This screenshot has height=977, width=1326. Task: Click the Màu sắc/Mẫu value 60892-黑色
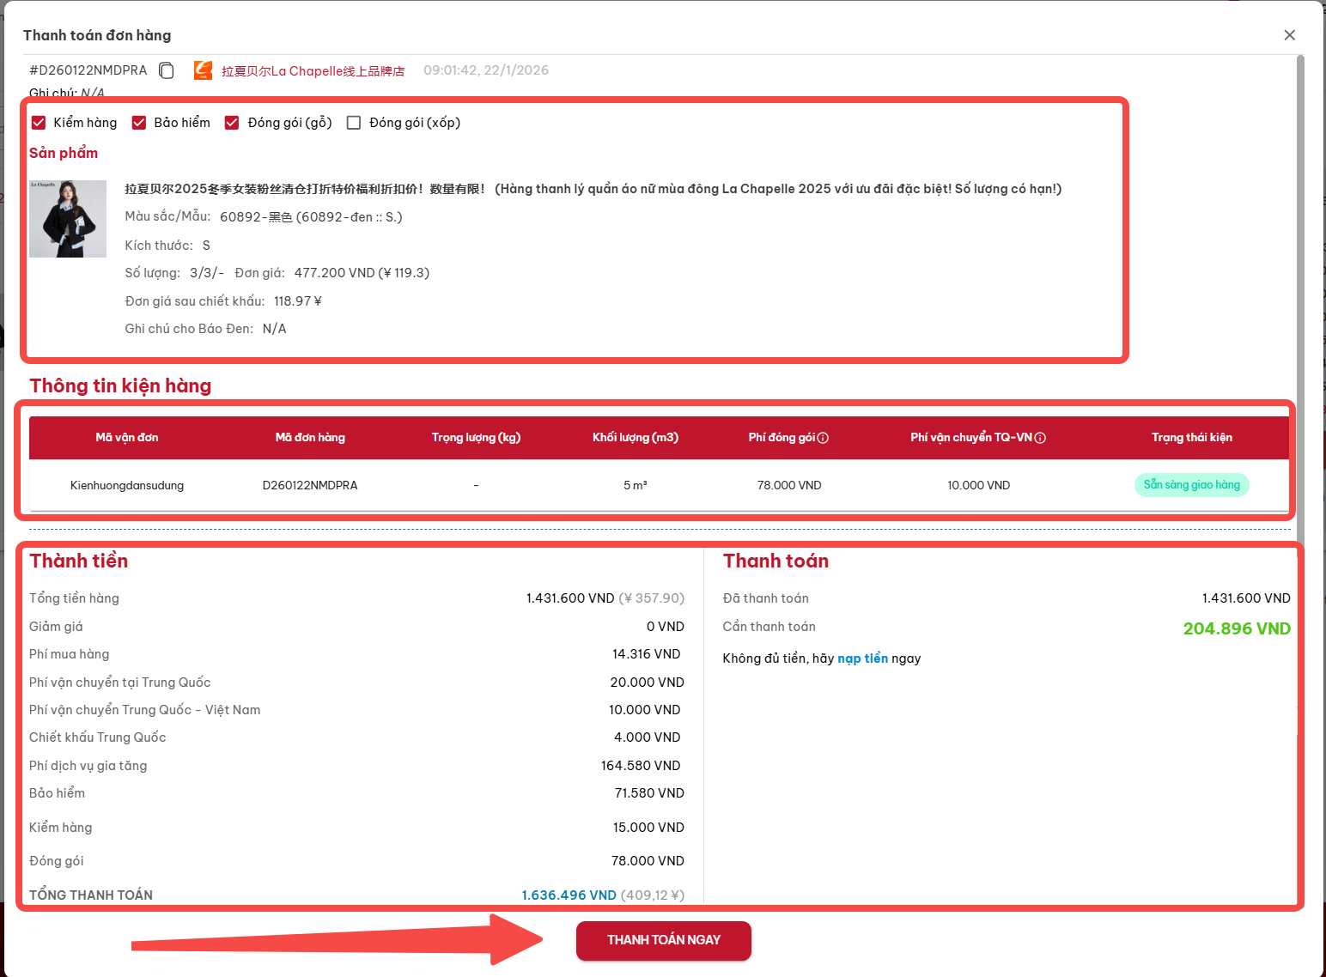click(x=311, y=217)
